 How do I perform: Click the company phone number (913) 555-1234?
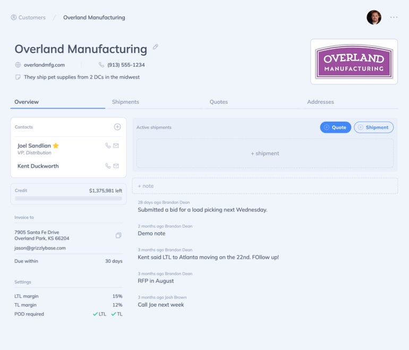[126, 65]
